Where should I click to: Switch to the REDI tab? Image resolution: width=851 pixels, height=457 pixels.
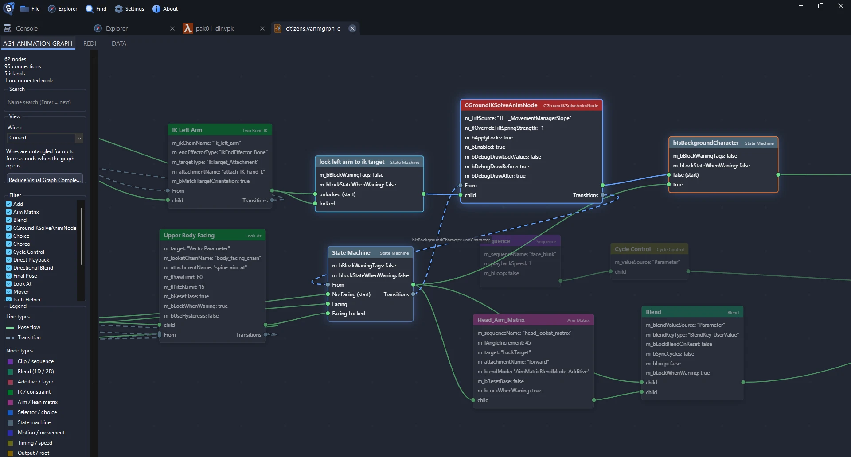tap(90, 43)
